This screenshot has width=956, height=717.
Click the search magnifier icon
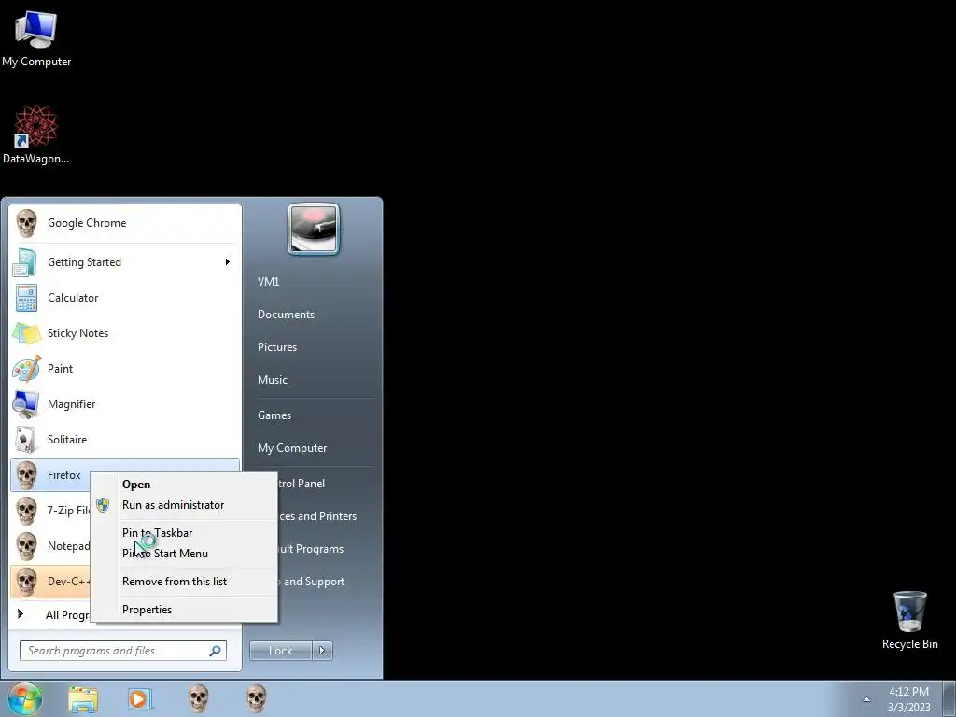(x=216, y=651)
